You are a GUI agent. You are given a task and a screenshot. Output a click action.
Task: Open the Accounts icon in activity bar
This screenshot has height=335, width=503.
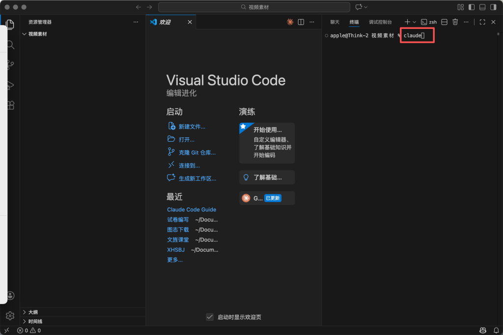tap(10, 296)
